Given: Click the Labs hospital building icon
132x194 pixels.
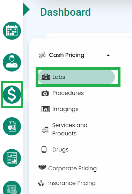Looking at the screenshot, I should click(46, 77).
